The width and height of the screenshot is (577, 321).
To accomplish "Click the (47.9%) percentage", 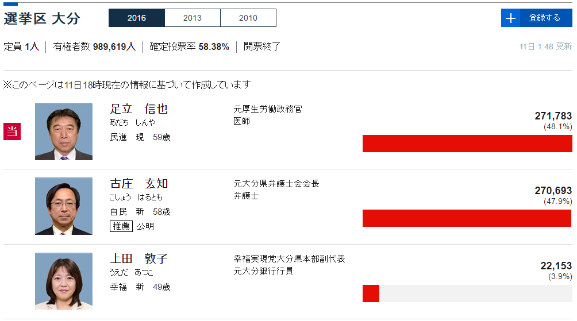I will tap(558, 201).
